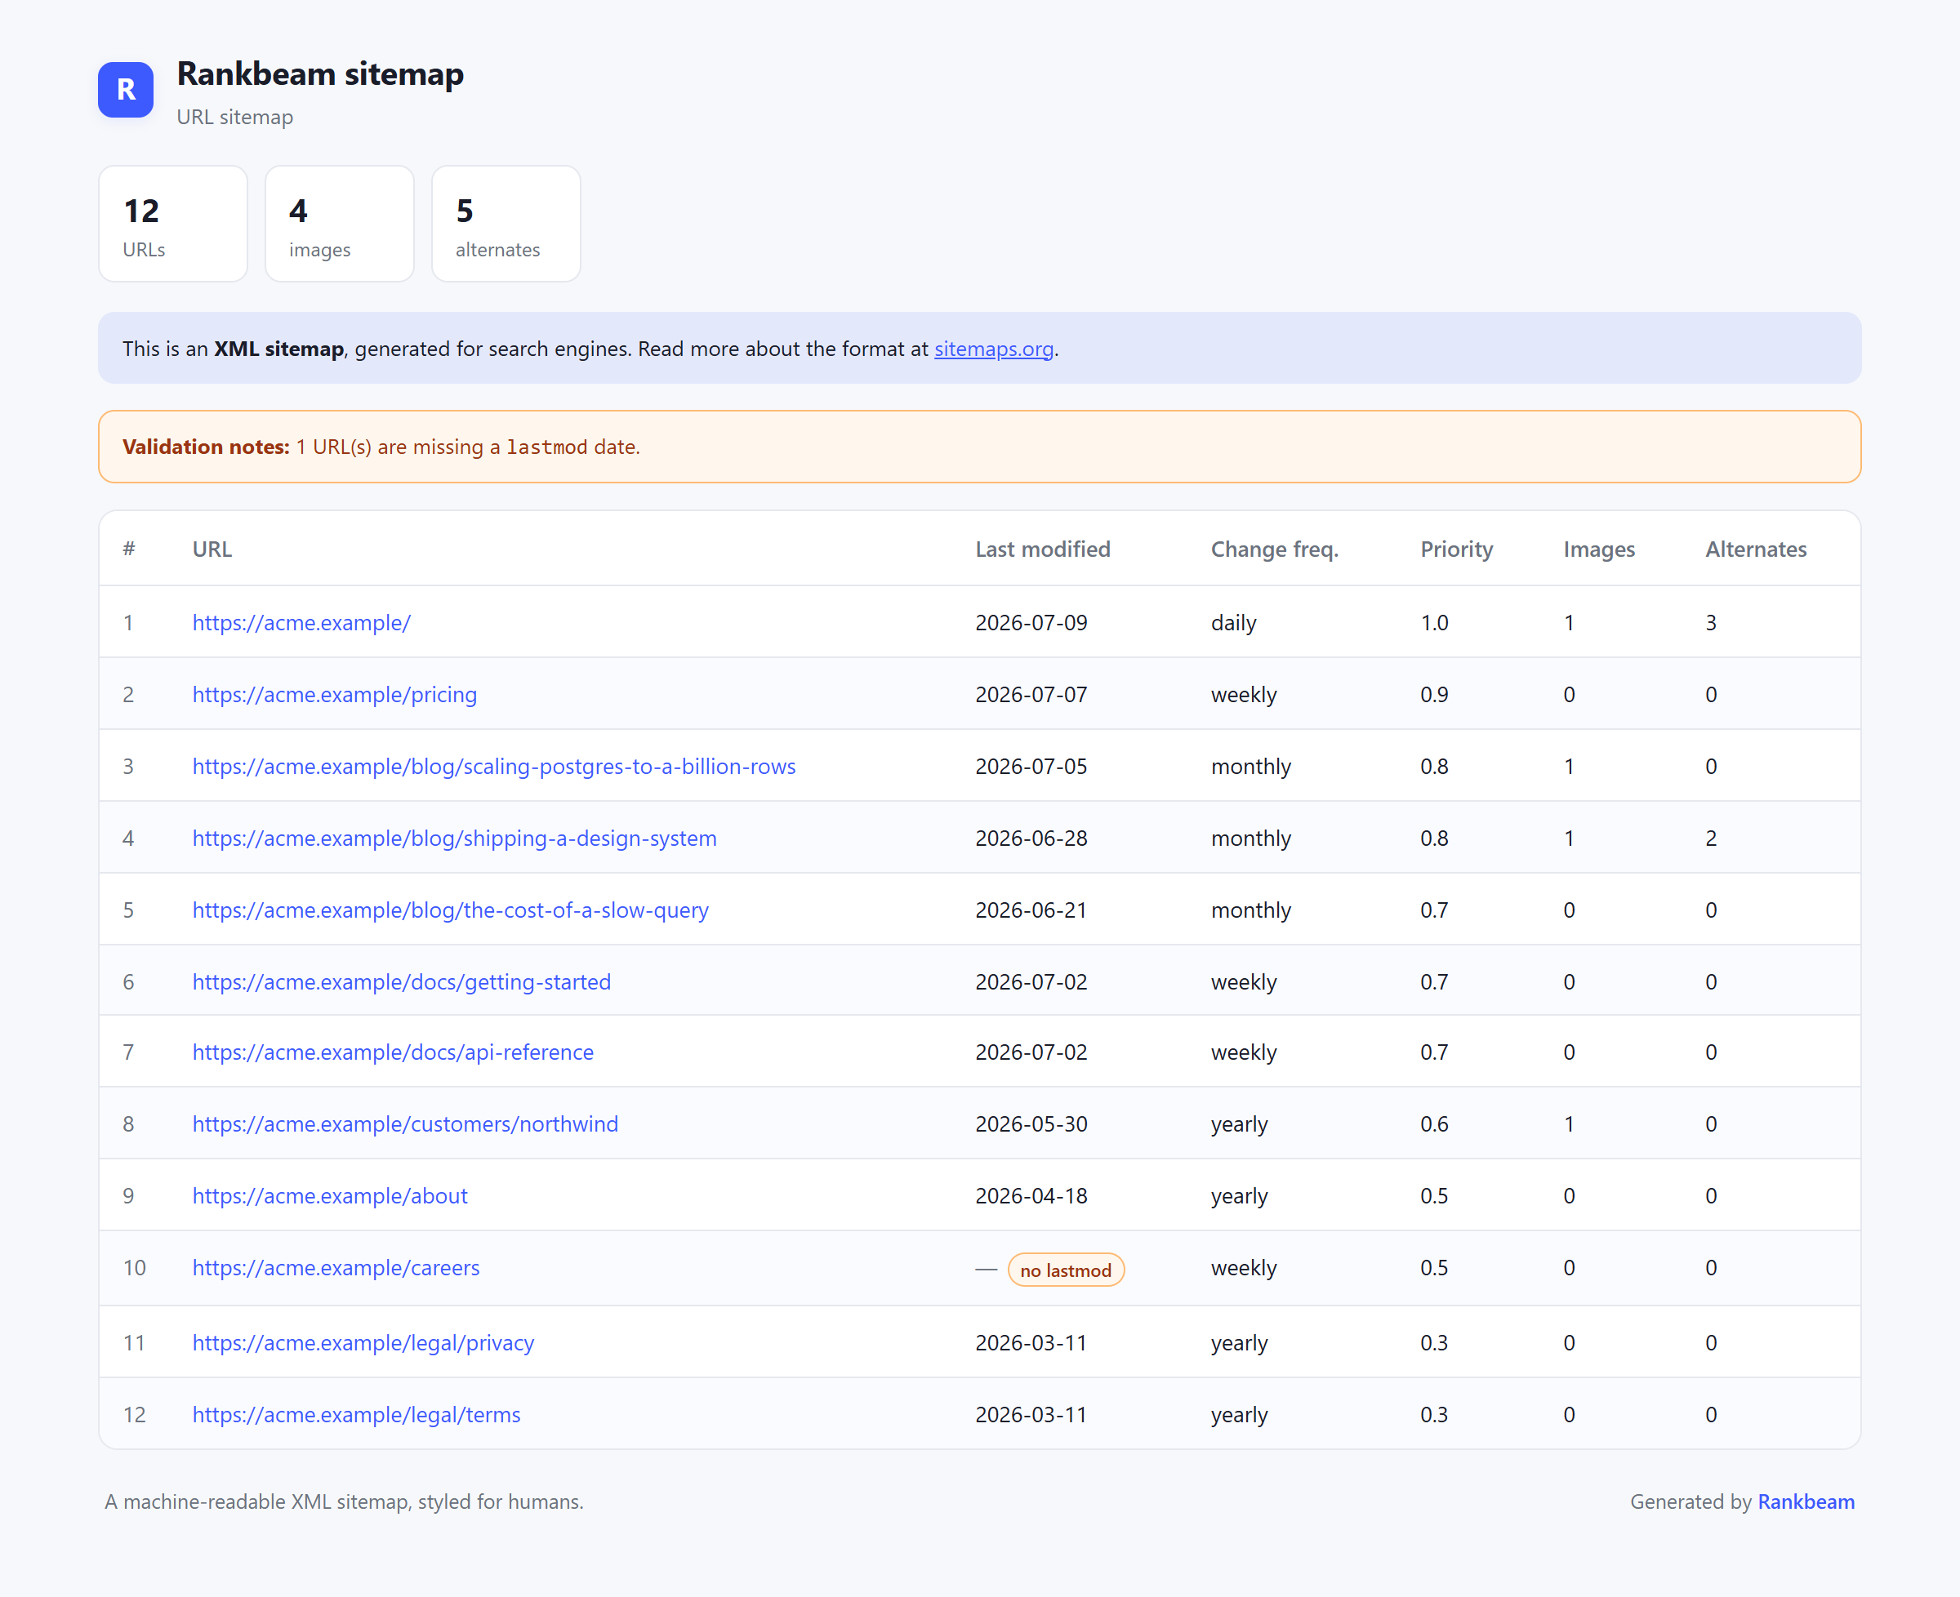
Task: Click the 'Change freq.' column header
Action: pos(1275,549)
